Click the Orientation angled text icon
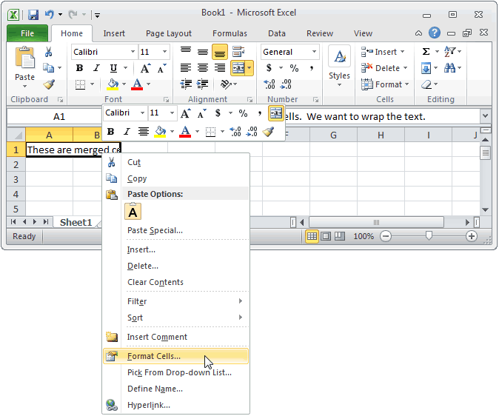The image size is (499, 416). (x=226, y=84)
